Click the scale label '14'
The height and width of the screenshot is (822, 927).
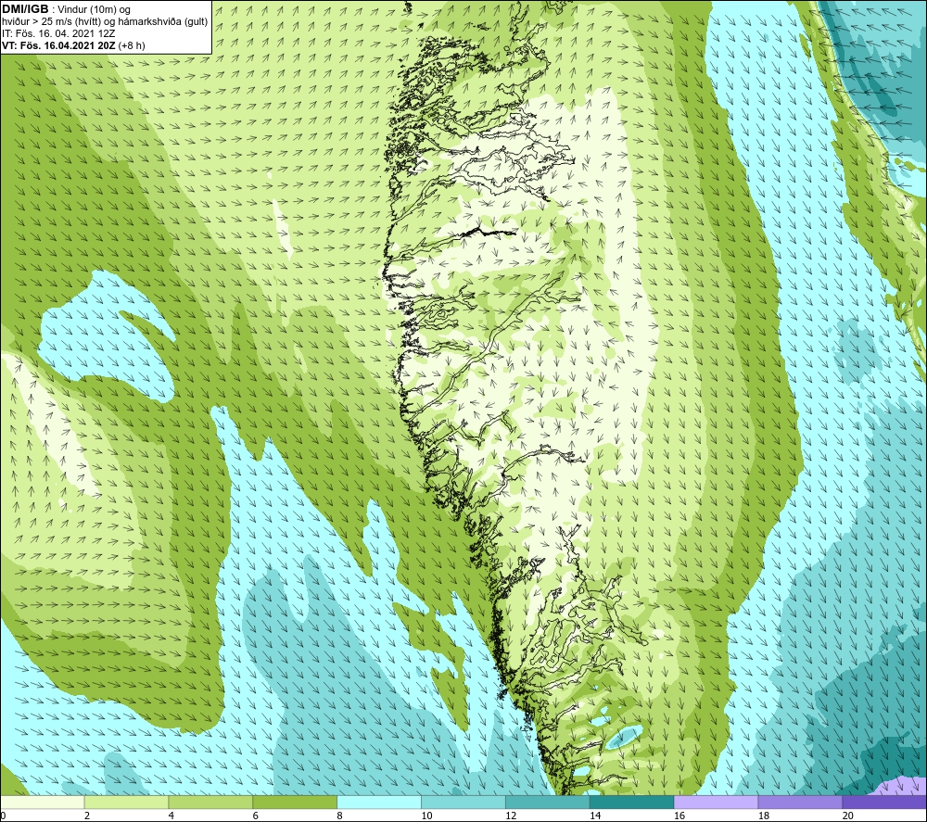595,816
